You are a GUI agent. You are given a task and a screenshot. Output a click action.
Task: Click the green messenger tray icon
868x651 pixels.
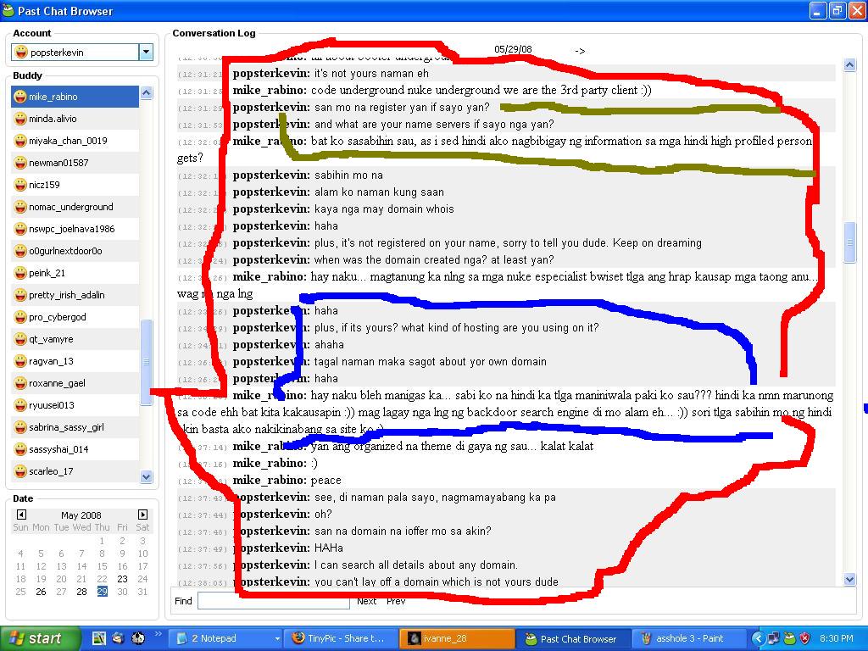point(789,639)
